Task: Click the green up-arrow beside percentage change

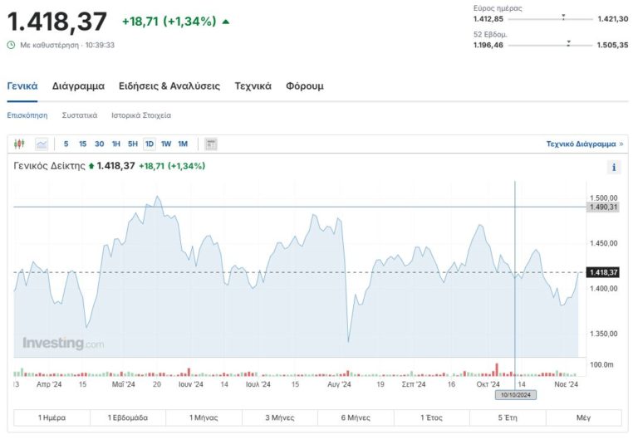Action: point(226,21)
